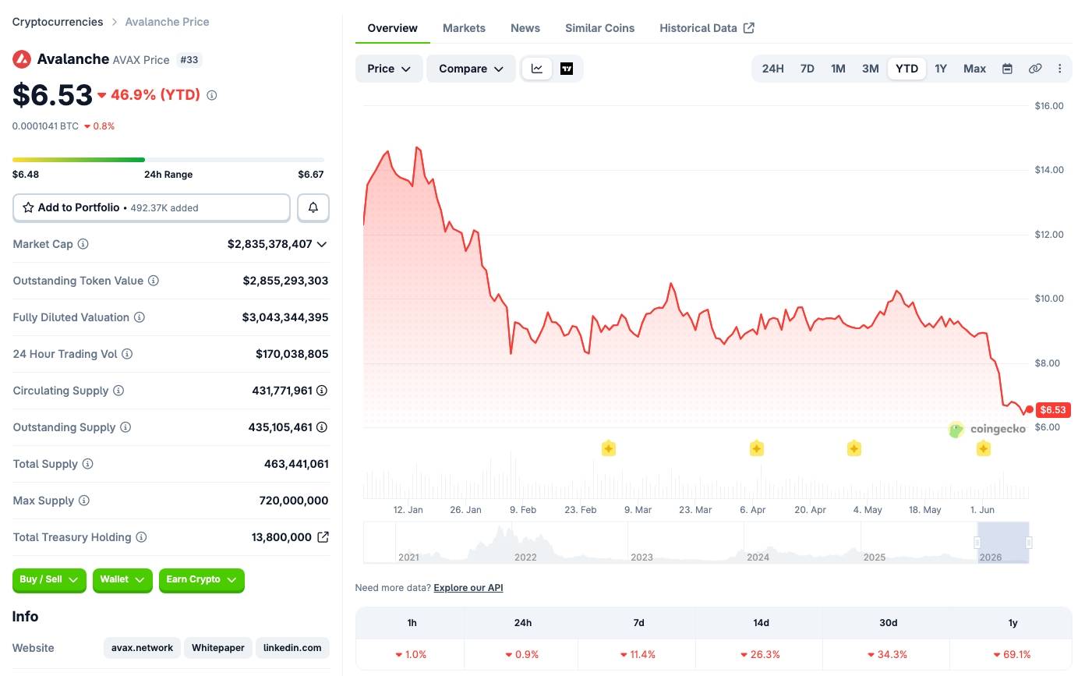Open the Price dropdown
Viewport: 1085px width, 676px height.
tap(389, 69)
